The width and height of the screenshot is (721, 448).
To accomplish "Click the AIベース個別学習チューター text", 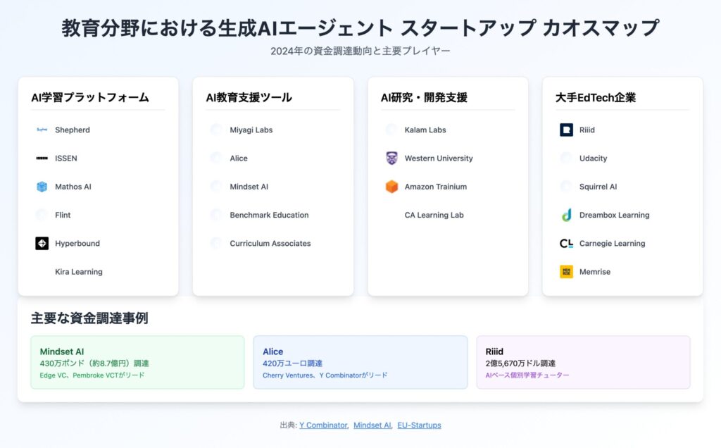I will (527, 375).
